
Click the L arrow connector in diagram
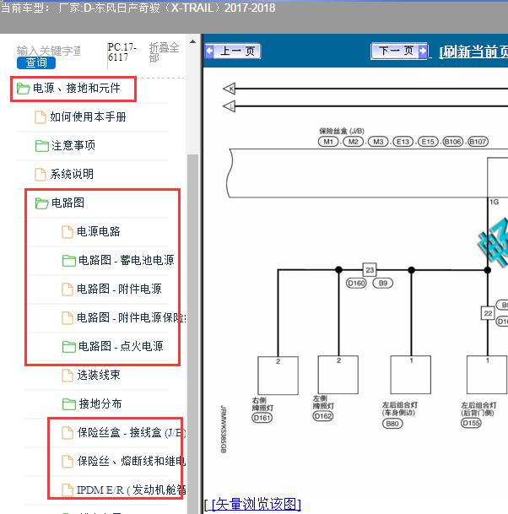pos(230,106)
